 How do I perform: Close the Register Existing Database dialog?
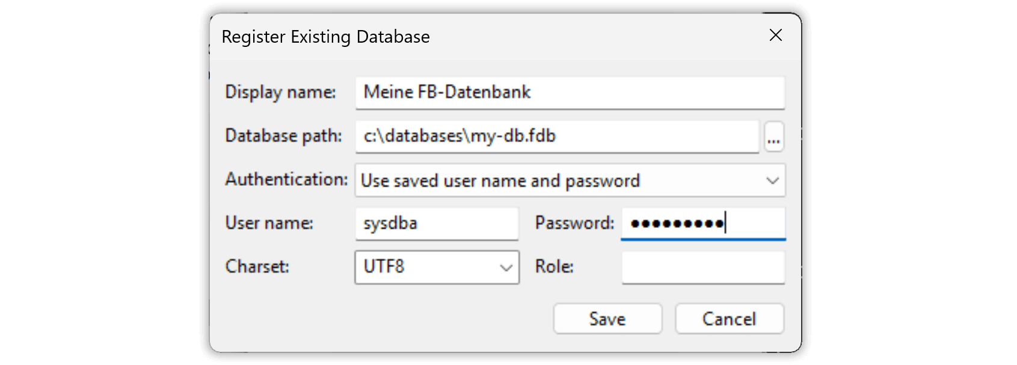coord(776,35)
